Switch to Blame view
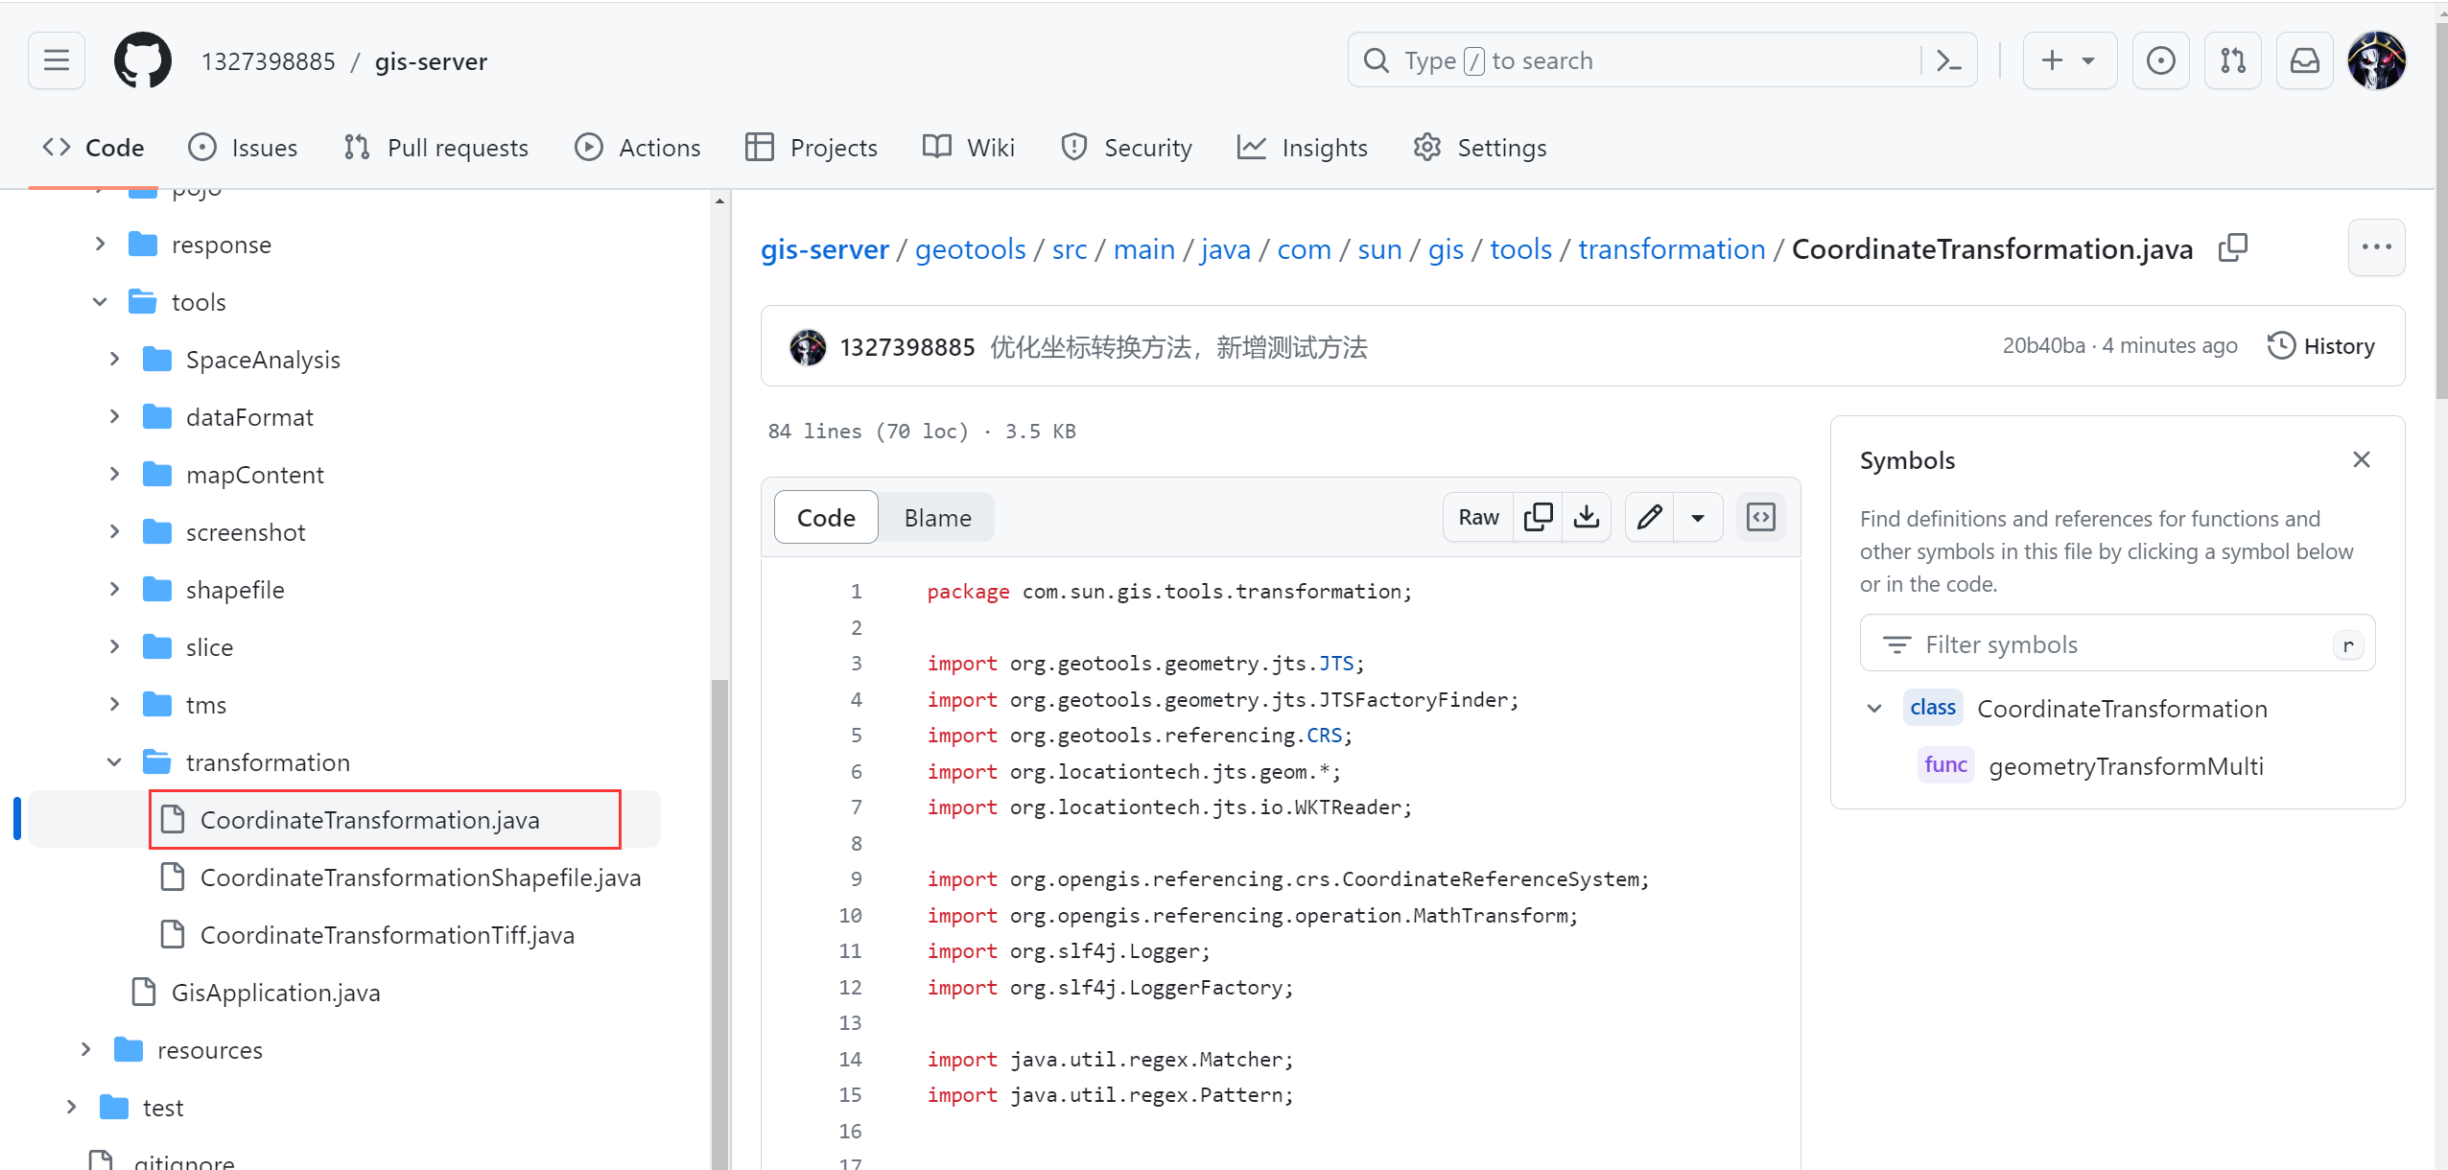Image resolution: width=2448 pixels, height=1170 pixels. pyautogui.click(x=937, y=517)
